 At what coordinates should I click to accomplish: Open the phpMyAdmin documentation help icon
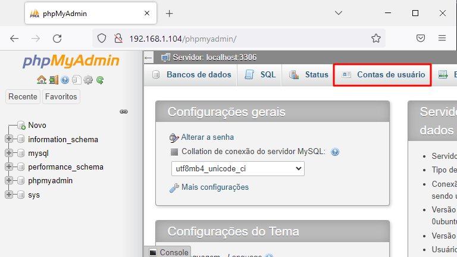65,80
